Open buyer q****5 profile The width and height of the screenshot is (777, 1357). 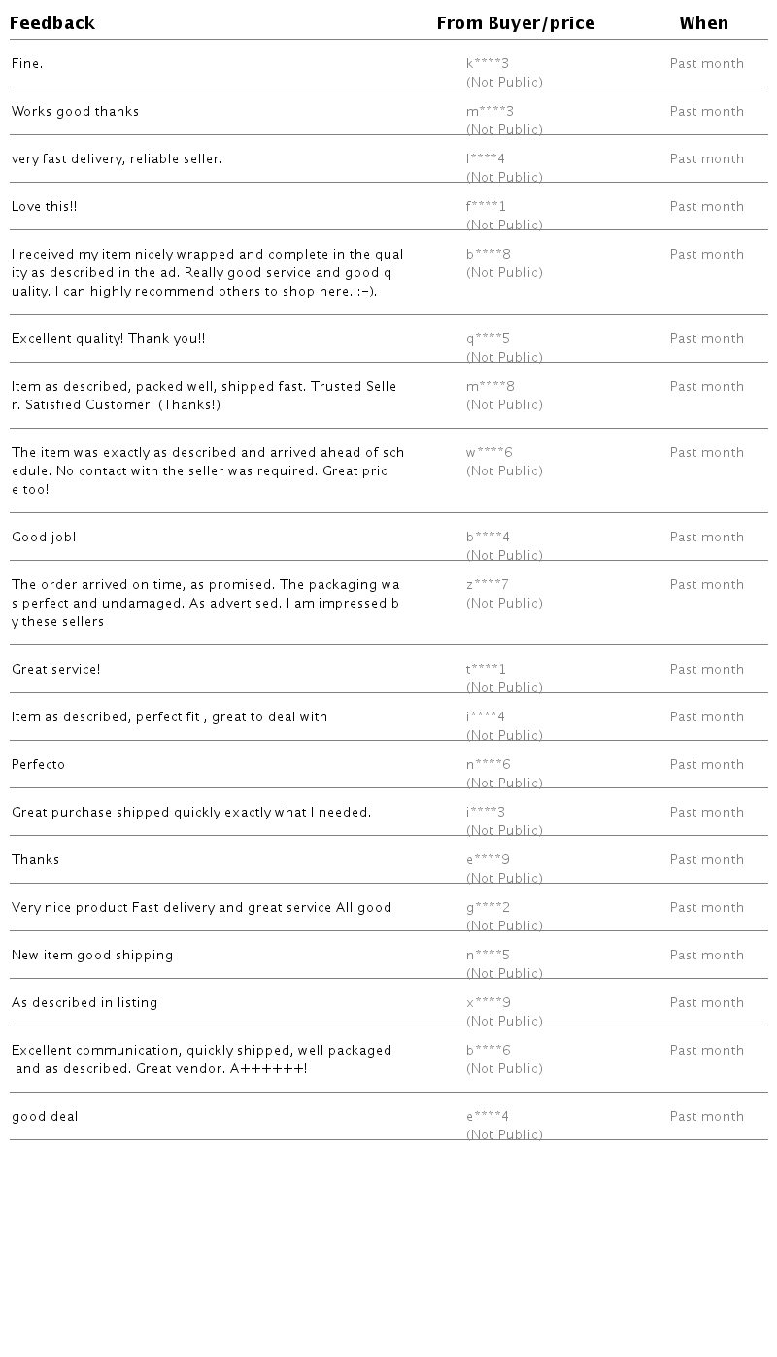click(x=488, y=339)
